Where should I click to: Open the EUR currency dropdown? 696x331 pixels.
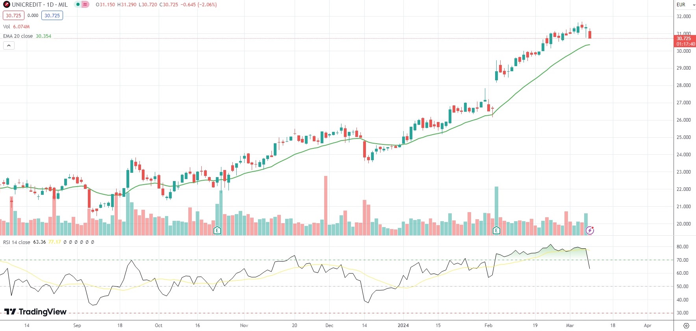(x=685, y=5)
